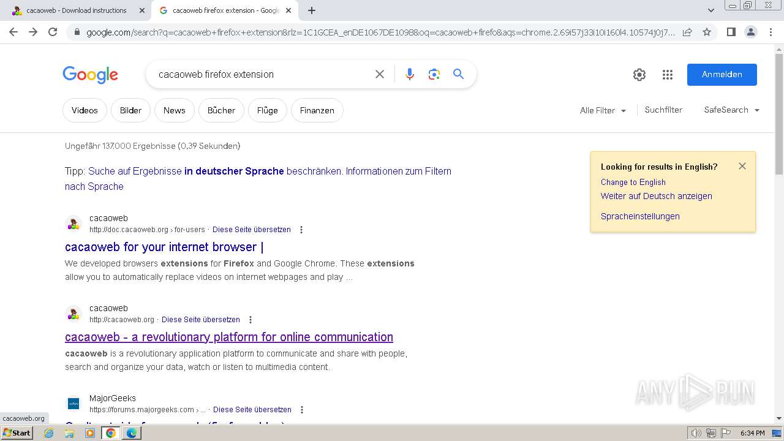Open File Explorer from taskbar
The width and height of the screenshot is (784, 441).
69,433
